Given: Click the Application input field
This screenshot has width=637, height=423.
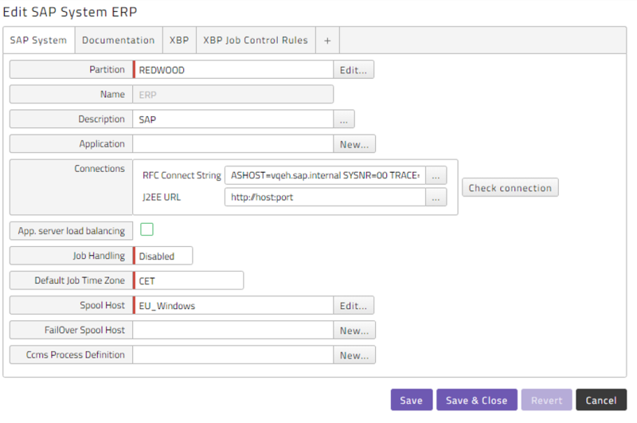Looking at the screenshot, I should click(233, 144).
